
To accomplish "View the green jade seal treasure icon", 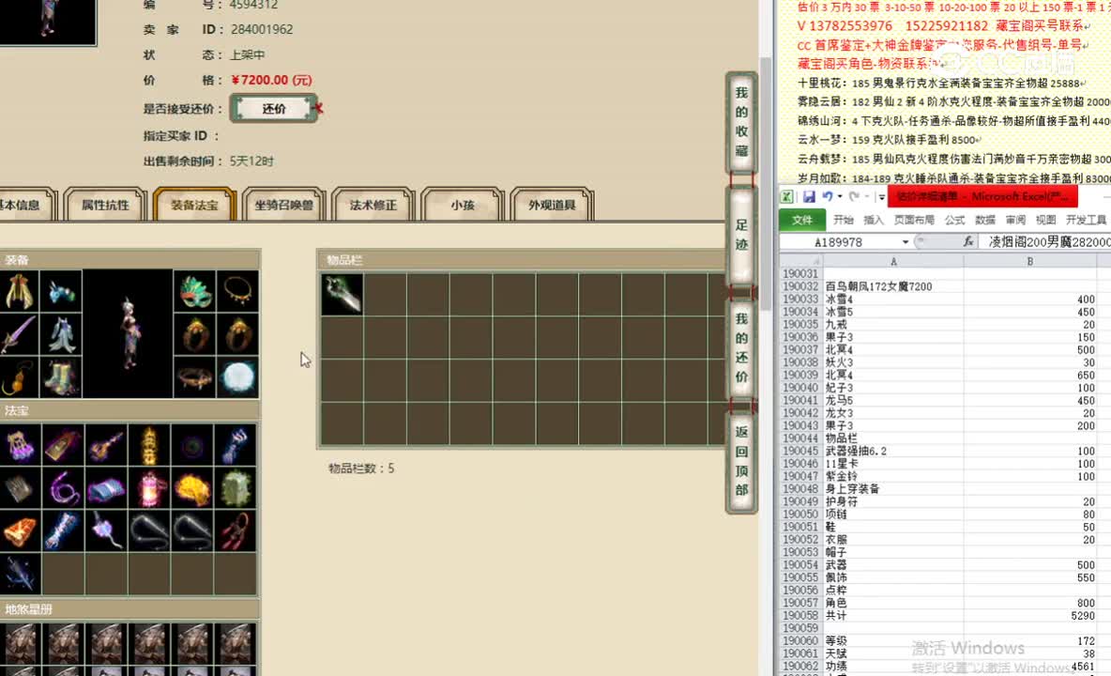I will pyautogui.click(x=236, y=487).
